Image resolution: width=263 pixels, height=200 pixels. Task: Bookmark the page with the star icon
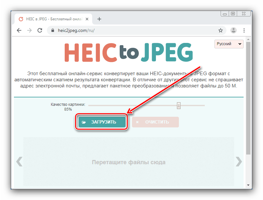221,30
